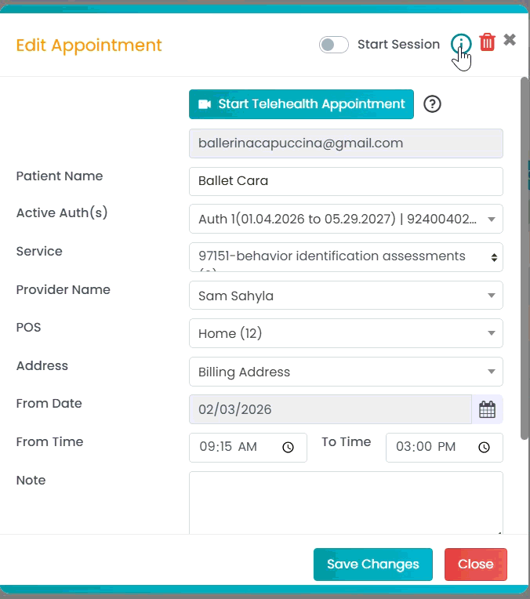Click the dialog's vertical scrollbar

click(x=525, y=259)
